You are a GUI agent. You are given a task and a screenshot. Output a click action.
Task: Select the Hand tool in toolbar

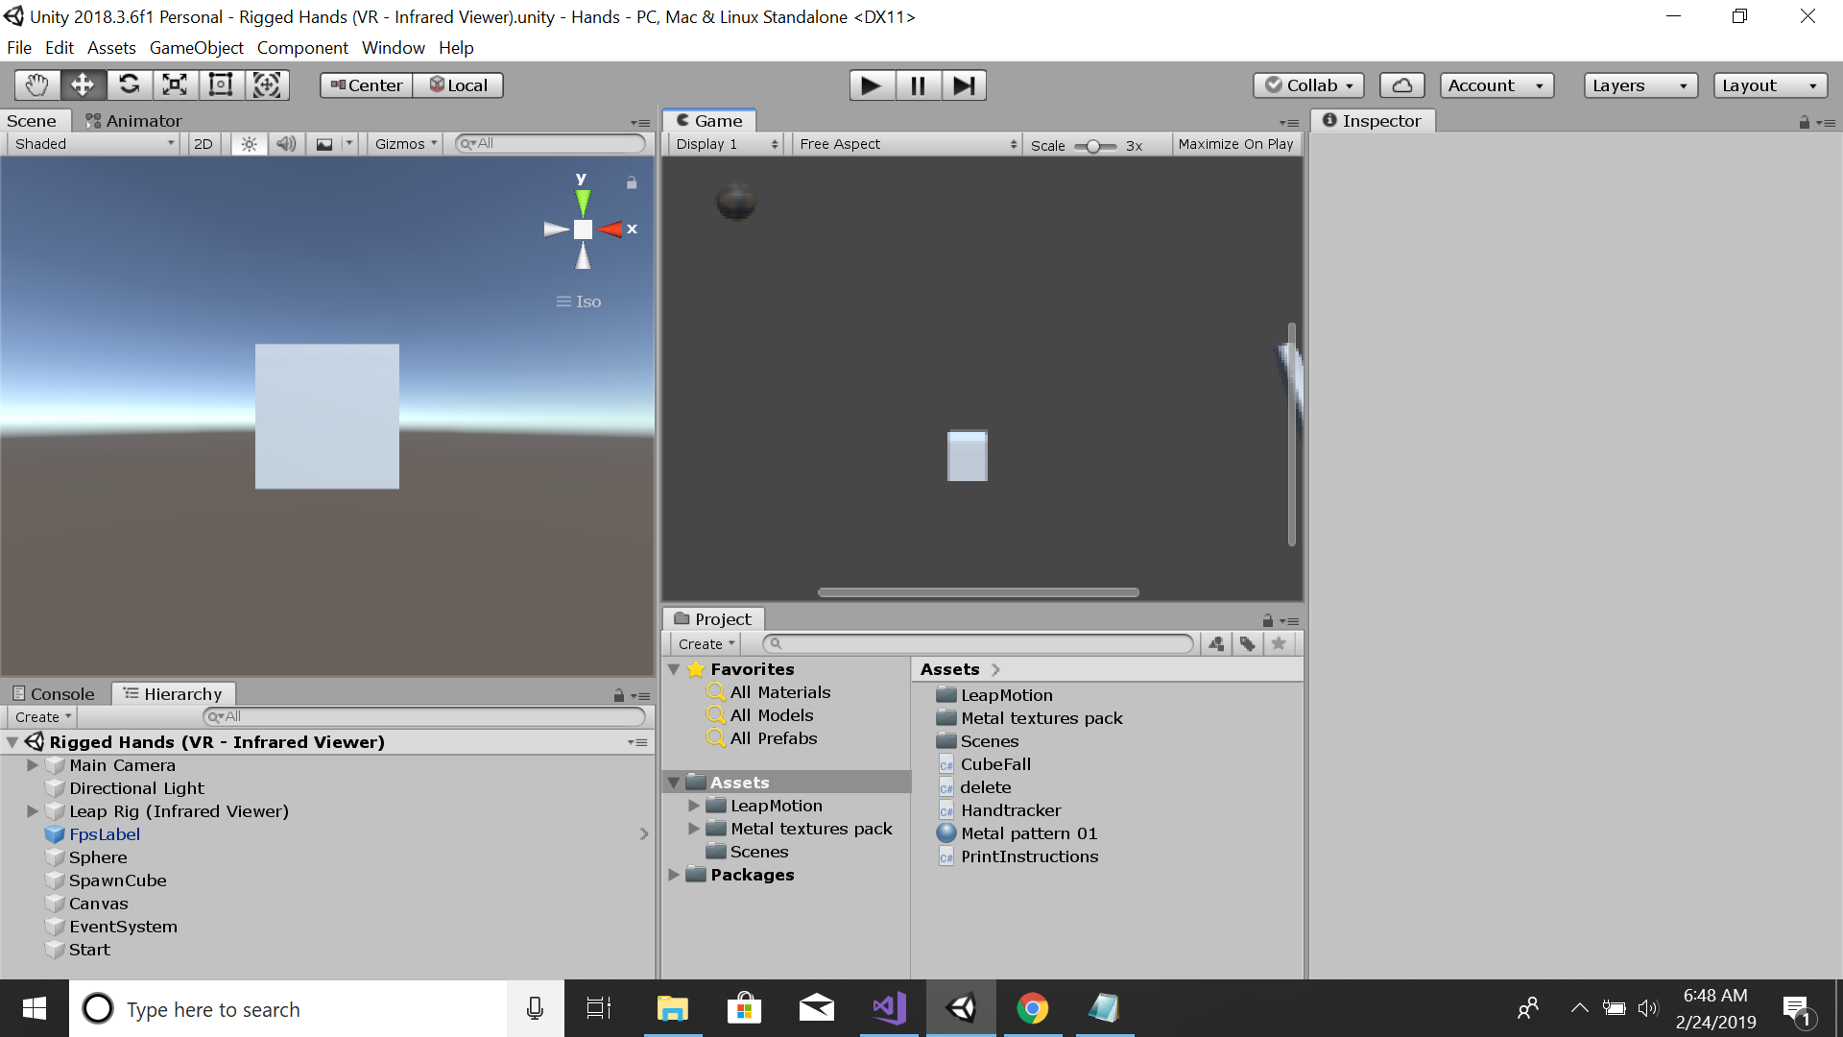(36, 85)
